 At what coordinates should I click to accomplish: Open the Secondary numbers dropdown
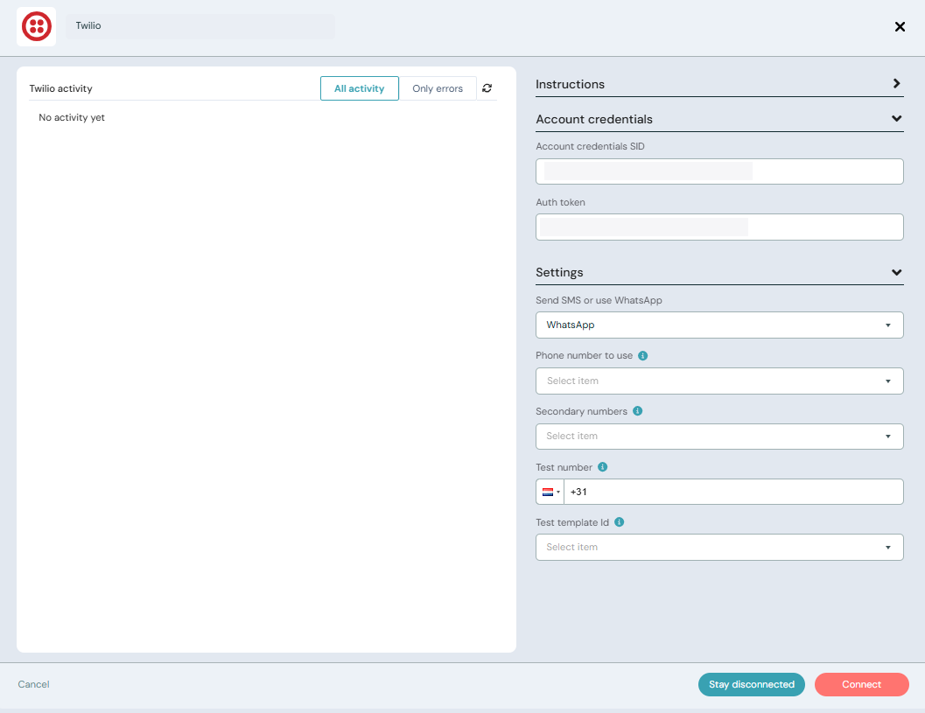(x=719, y=437)
